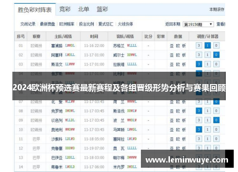
Task: Open 欧 data for the 斯洛文 match
Action: pyautogui.click(x=178, y=65)
